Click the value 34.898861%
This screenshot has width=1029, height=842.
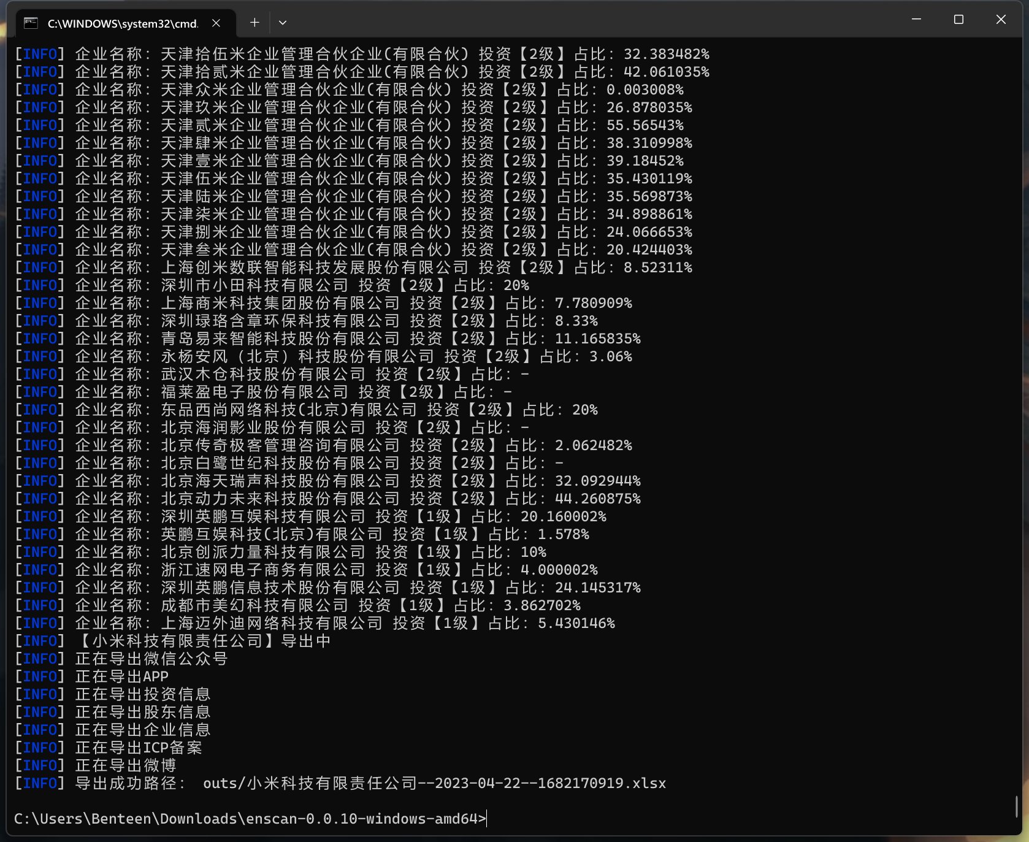click(649, 214)
